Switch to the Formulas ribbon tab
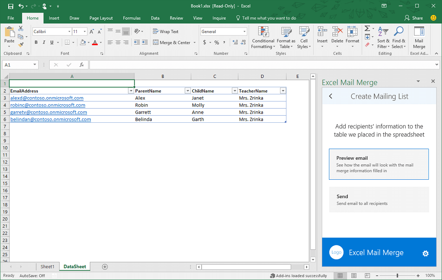Screen dimensions: 442x280 click(132, 18)
